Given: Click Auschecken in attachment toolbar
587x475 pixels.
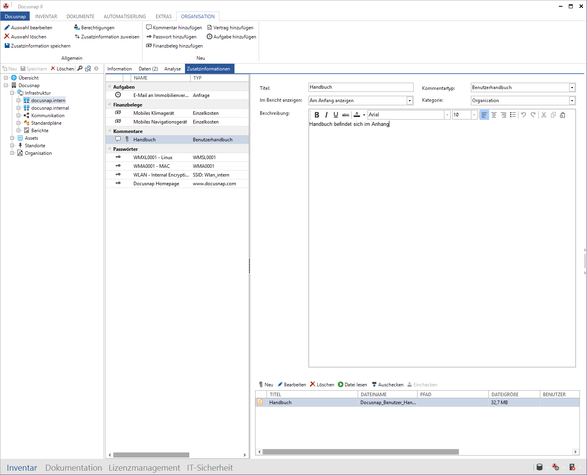Looking at the screenshot, I should [387, 385].
